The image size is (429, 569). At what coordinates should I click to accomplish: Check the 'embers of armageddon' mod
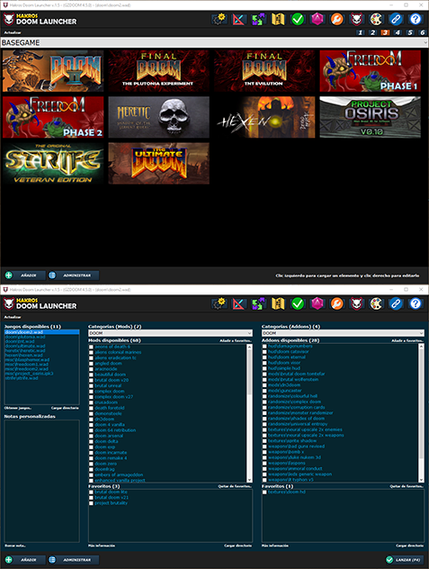[x=91, y=475]
